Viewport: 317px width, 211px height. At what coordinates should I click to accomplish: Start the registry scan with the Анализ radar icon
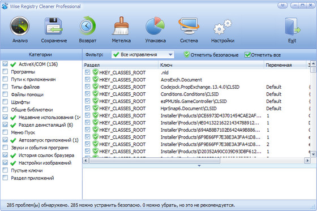[x=20, y=26]
